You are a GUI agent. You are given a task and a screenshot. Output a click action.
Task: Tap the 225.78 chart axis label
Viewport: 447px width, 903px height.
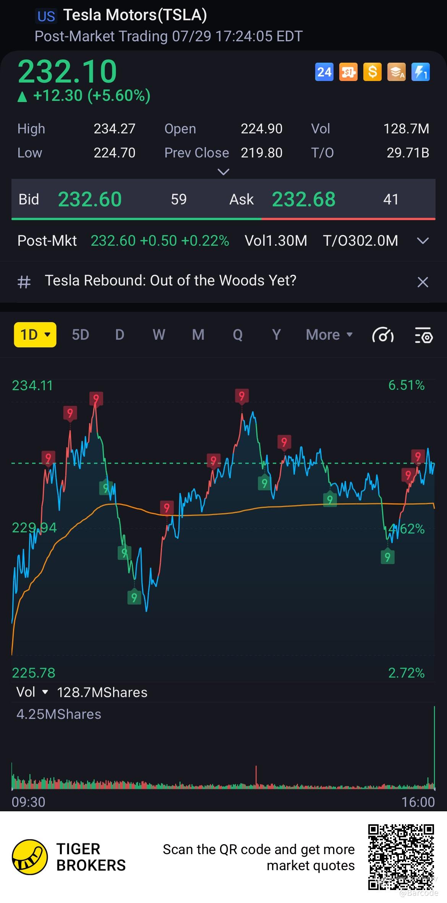[x=34, y=673]
